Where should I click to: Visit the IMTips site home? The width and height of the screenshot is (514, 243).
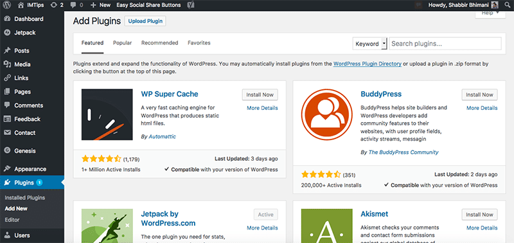pos(31,5)
